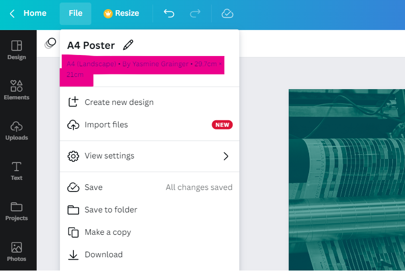Click the undo arrow icon

[169, 13]
